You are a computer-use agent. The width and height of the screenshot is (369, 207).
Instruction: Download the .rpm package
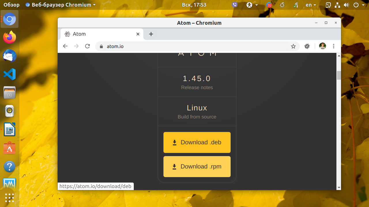[197, 166]
